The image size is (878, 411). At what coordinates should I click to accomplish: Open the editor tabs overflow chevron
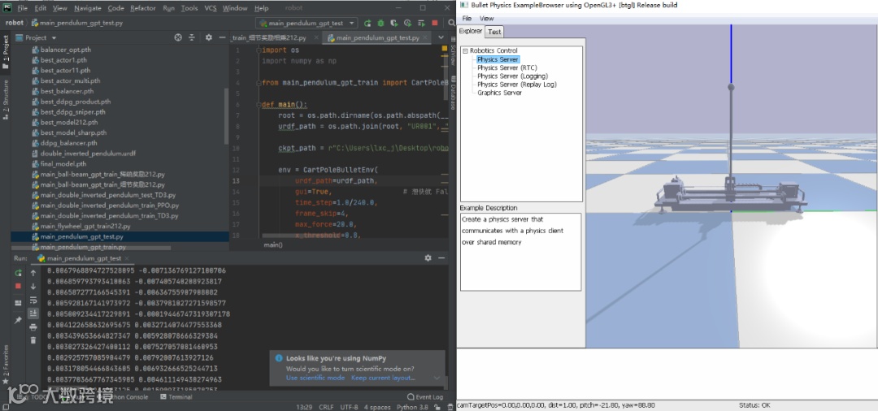click(441, 38)
